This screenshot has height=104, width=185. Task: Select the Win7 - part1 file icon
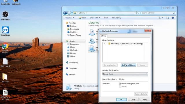point(5,63)
